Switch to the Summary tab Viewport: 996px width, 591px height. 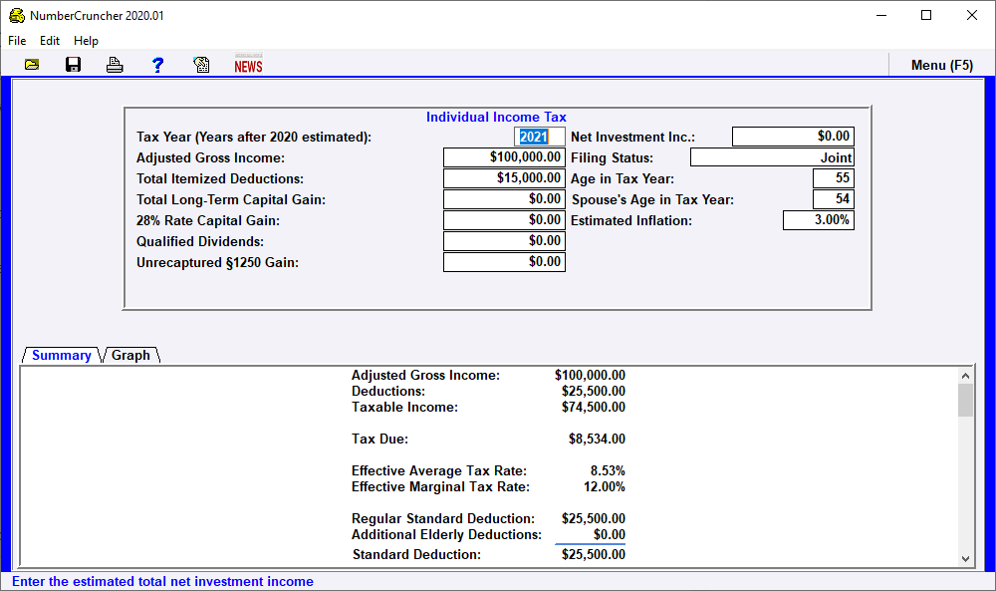pos(61,355)
